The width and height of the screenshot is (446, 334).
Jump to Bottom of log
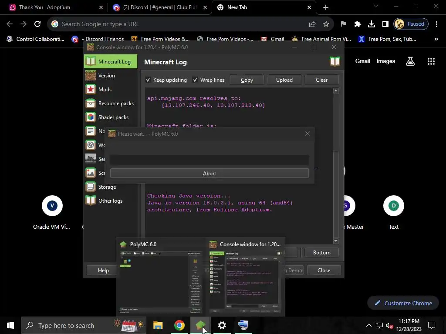(322, 253)
